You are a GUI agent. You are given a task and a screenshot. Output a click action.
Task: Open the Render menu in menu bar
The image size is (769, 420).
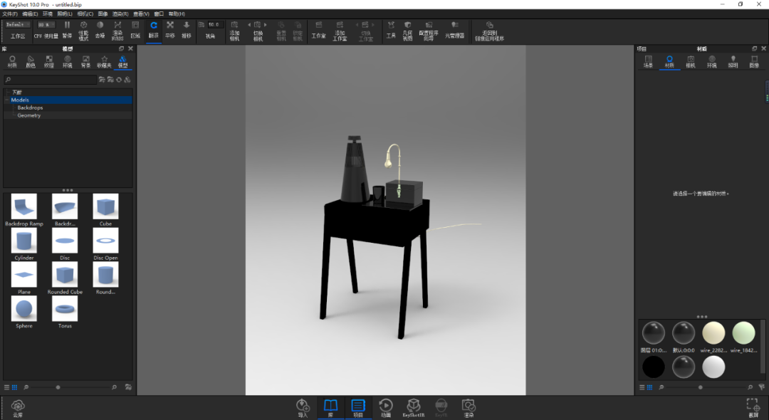120,14
